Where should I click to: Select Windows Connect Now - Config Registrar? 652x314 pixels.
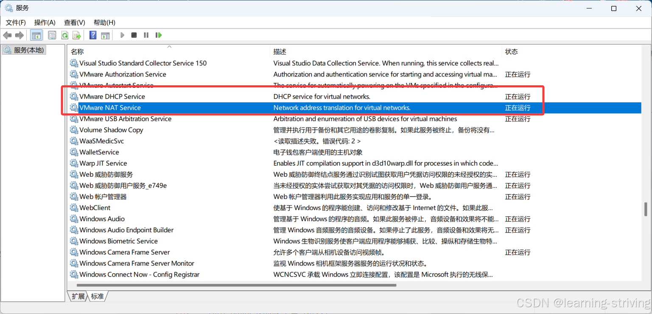[140, 275]
